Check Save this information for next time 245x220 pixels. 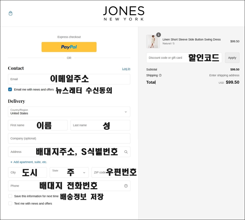click(10, 196)
